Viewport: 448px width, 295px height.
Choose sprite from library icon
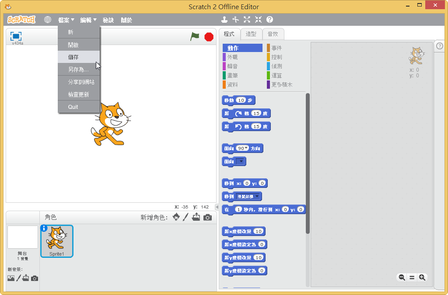coord(176,217)
